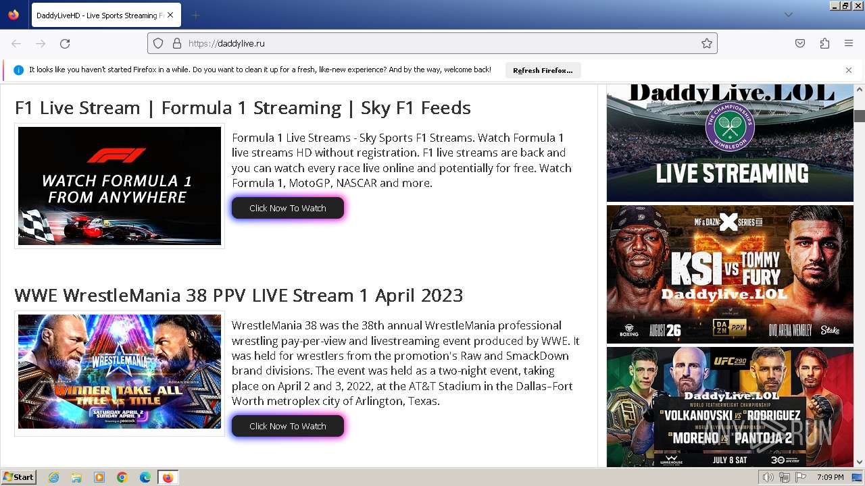Switch to Firefox taskbar button

point(168,477)
